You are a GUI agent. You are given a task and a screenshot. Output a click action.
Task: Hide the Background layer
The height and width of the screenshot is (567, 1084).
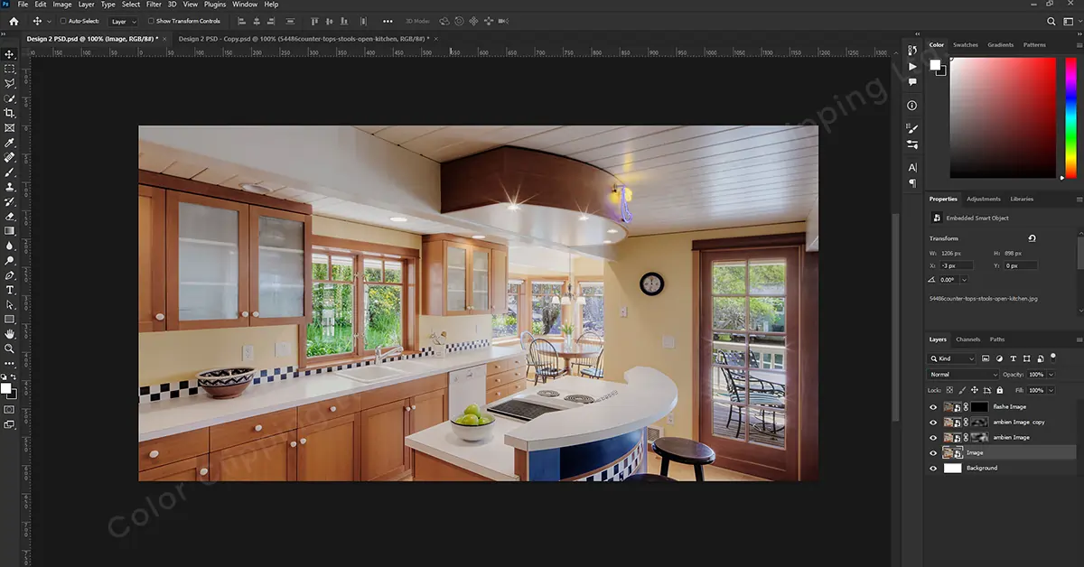934,468
